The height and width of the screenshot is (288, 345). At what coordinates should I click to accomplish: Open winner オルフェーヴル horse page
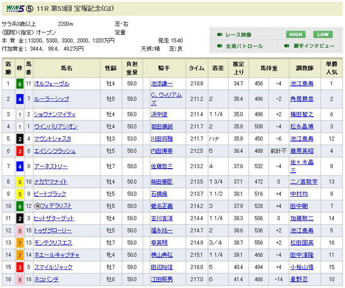[51, 84]
